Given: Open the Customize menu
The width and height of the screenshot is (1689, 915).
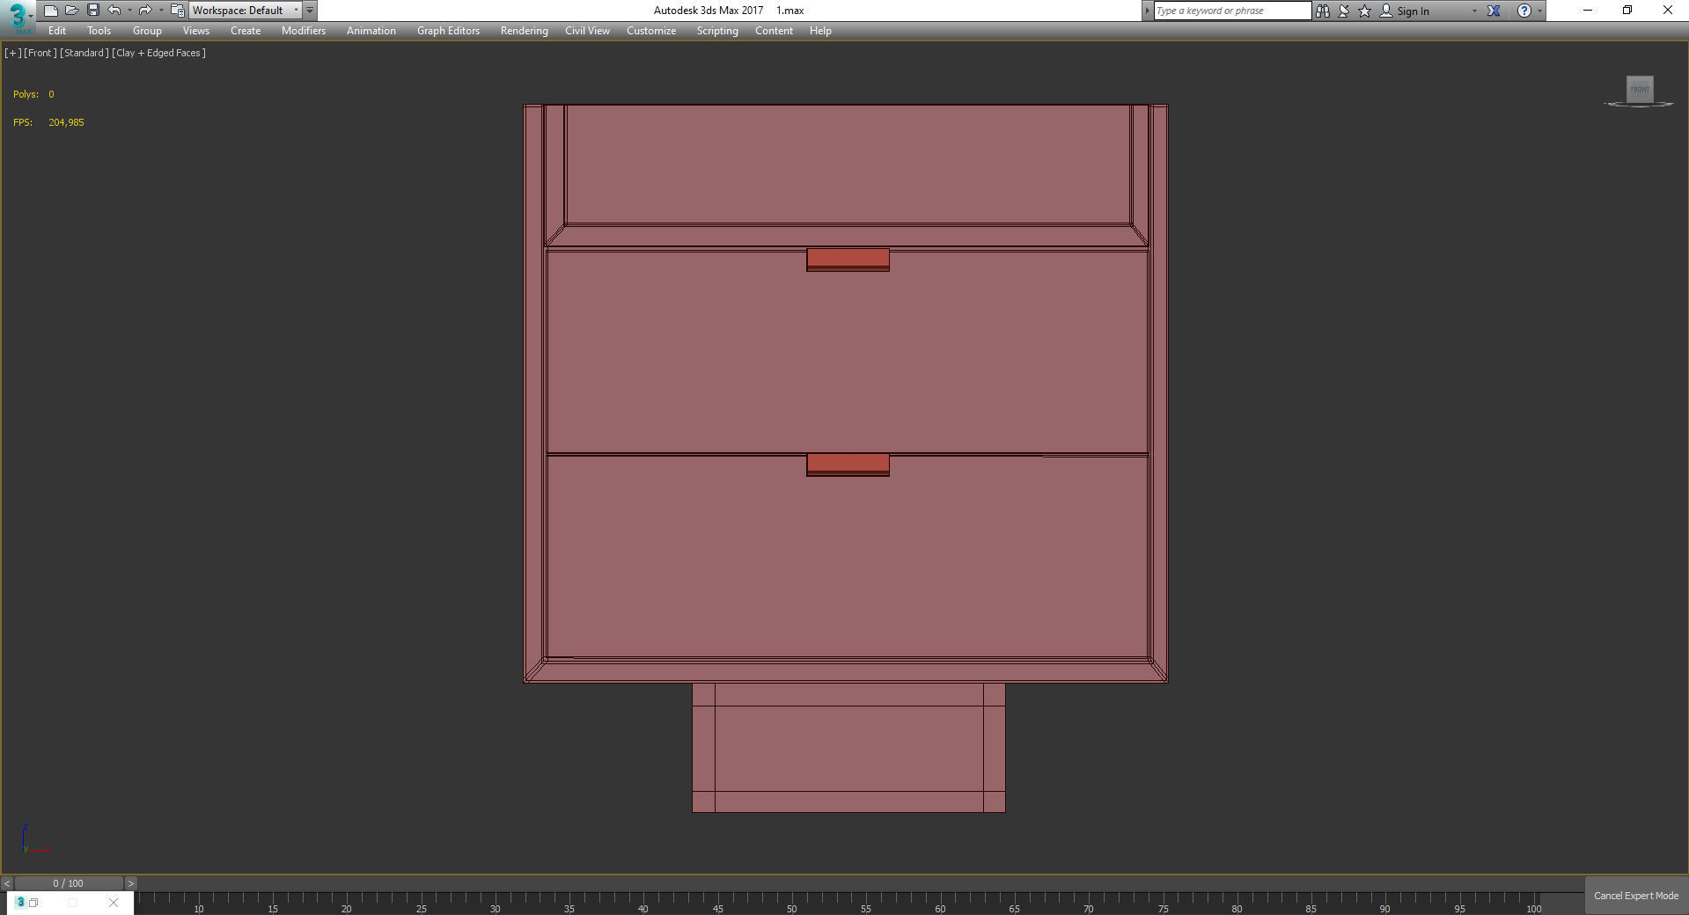Looking at the screenshot, I should coord(651,31).
